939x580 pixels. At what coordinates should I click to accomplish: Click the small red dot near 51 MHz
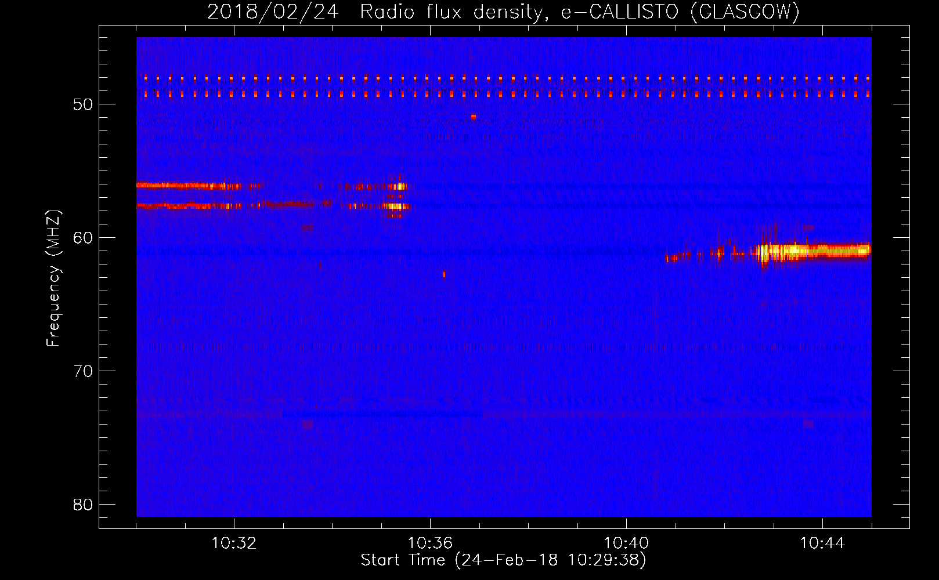click(x=474, y=117)
